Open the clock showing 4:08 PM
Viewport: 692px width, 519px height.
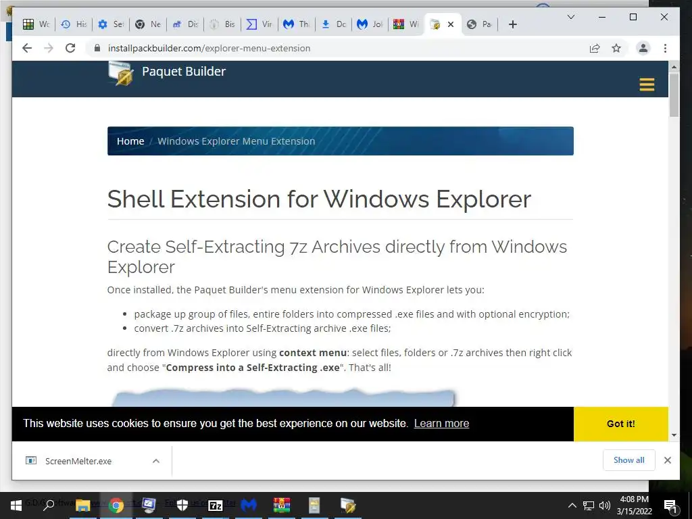tap(634, 505)
